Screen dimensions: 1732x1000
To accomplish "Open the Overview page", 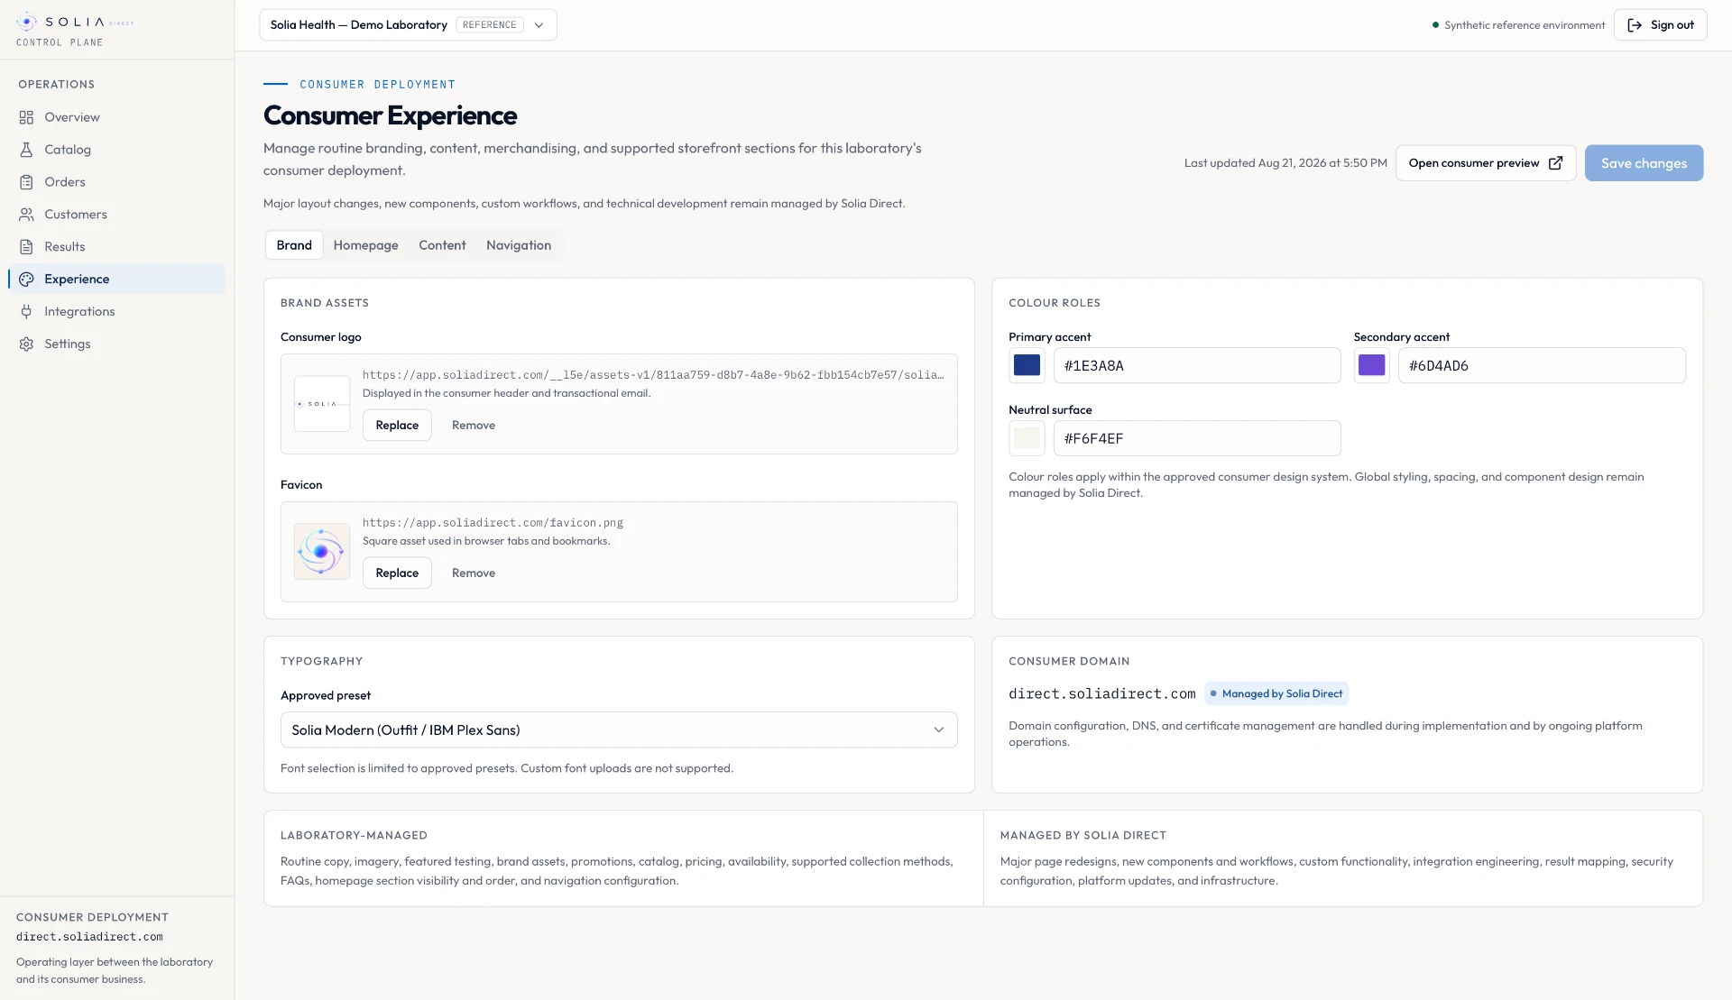I will (x=116, y=117).
